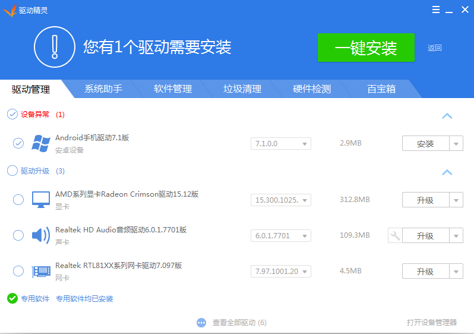The height and width of the screenshot is (334, 474).
Task: Click the 驱动升级 (3) section label
Action: click(x=43, y=171)
